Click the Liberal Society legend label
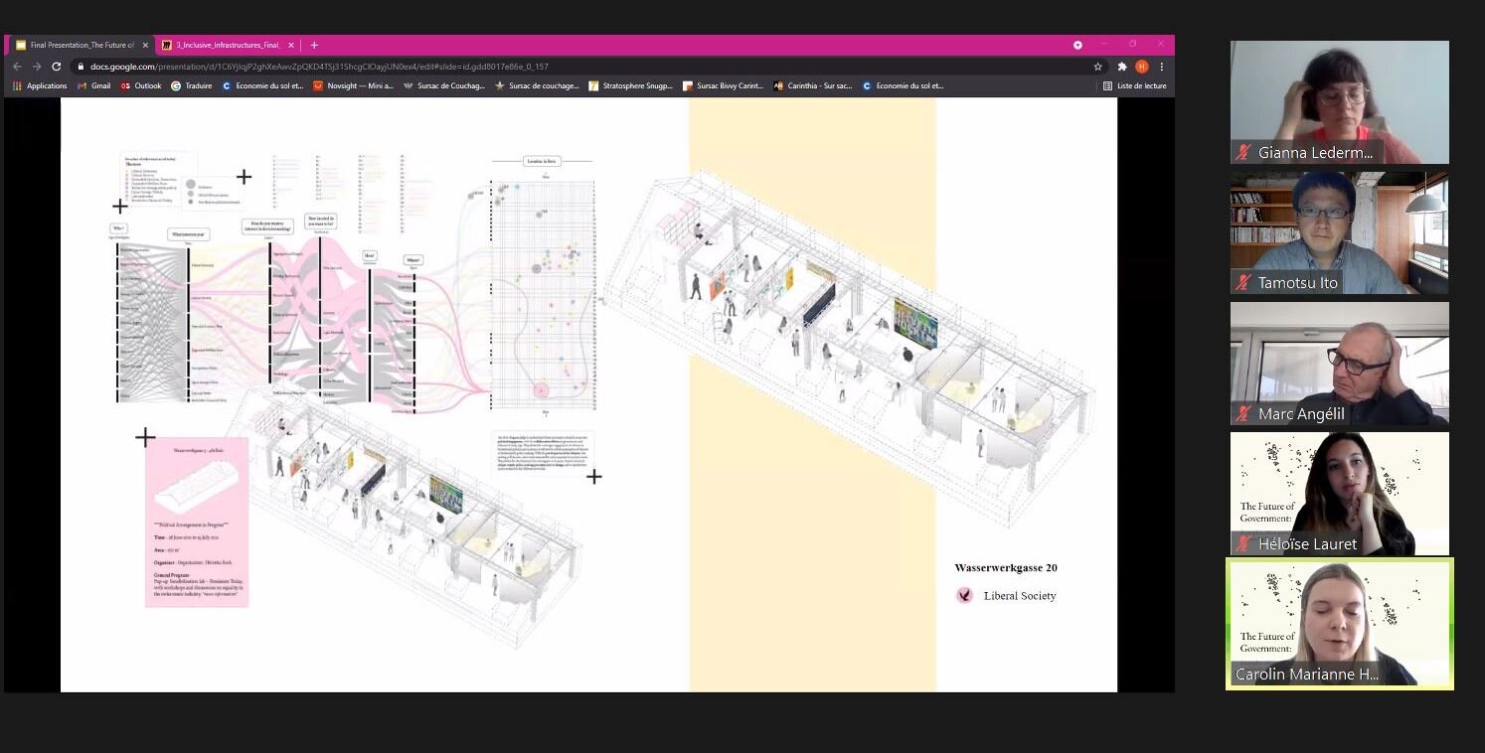The image size is (1485, 753). (1020, 596)
